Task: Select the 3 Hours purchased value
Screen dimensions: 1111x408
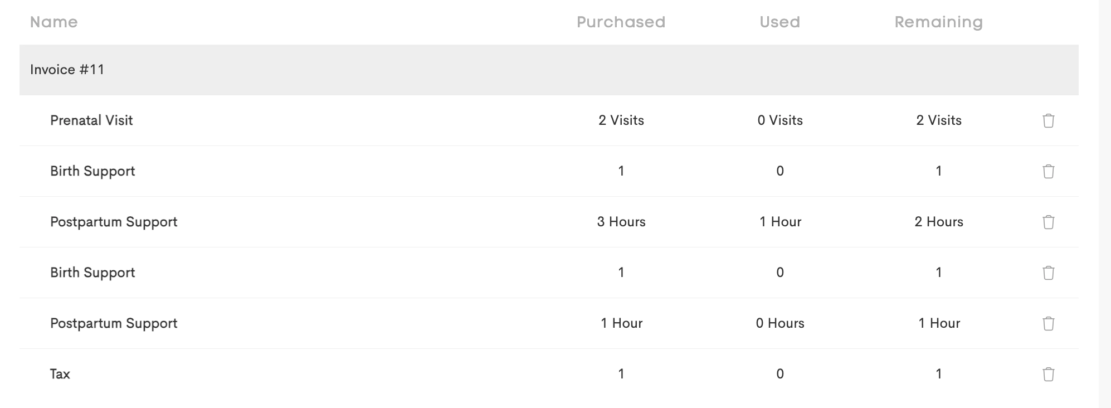Action: (621, 222)
